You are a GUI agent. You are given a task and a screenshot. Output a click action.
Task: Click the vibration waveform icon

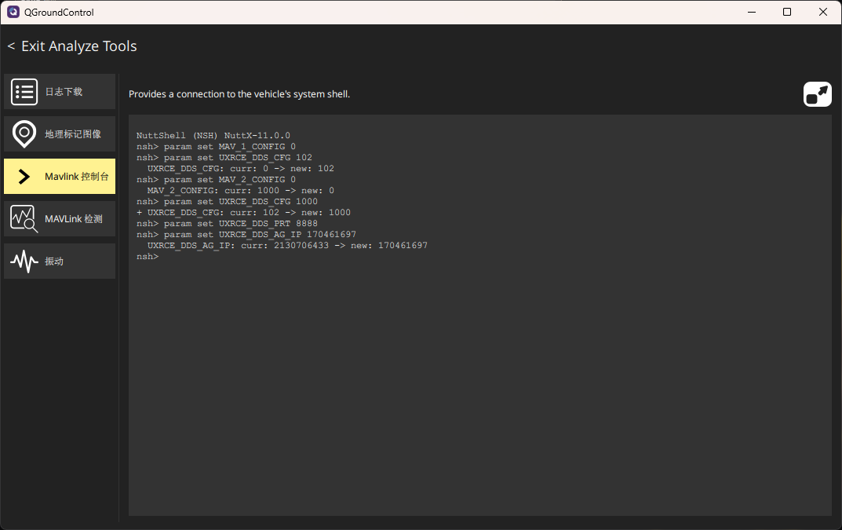pyautogui.click(x=24, y=261)
